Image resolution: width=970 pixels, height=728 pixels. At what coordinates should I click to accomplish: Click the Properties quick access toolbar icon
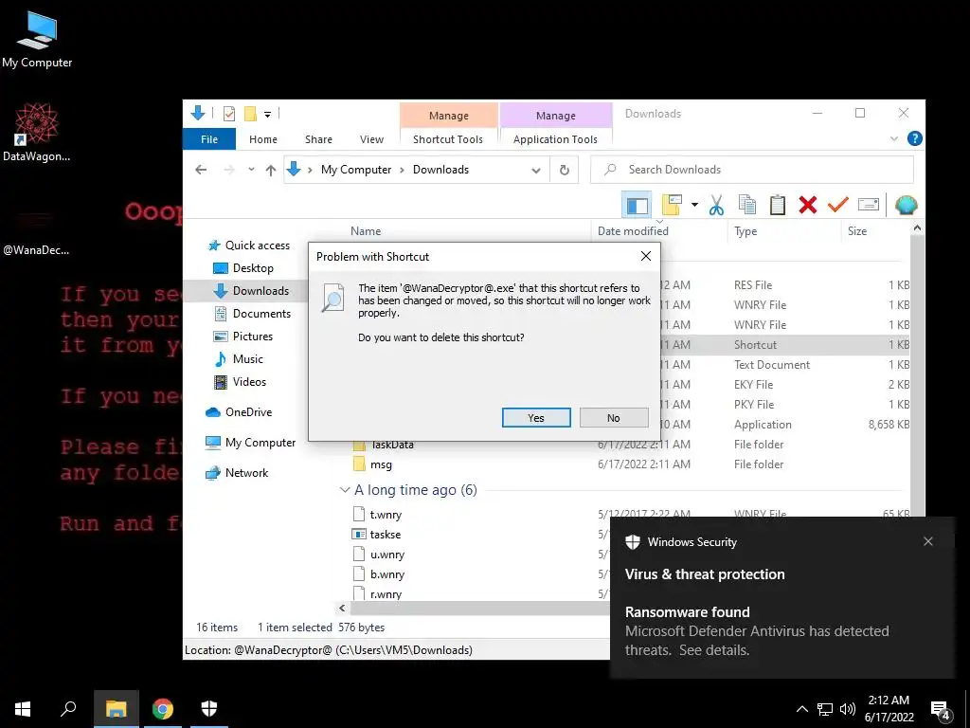click(229, 114)
